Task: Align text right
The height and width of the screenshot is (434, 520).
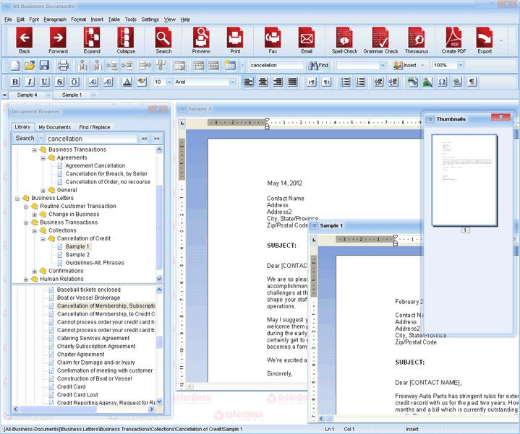Action: 278,82
